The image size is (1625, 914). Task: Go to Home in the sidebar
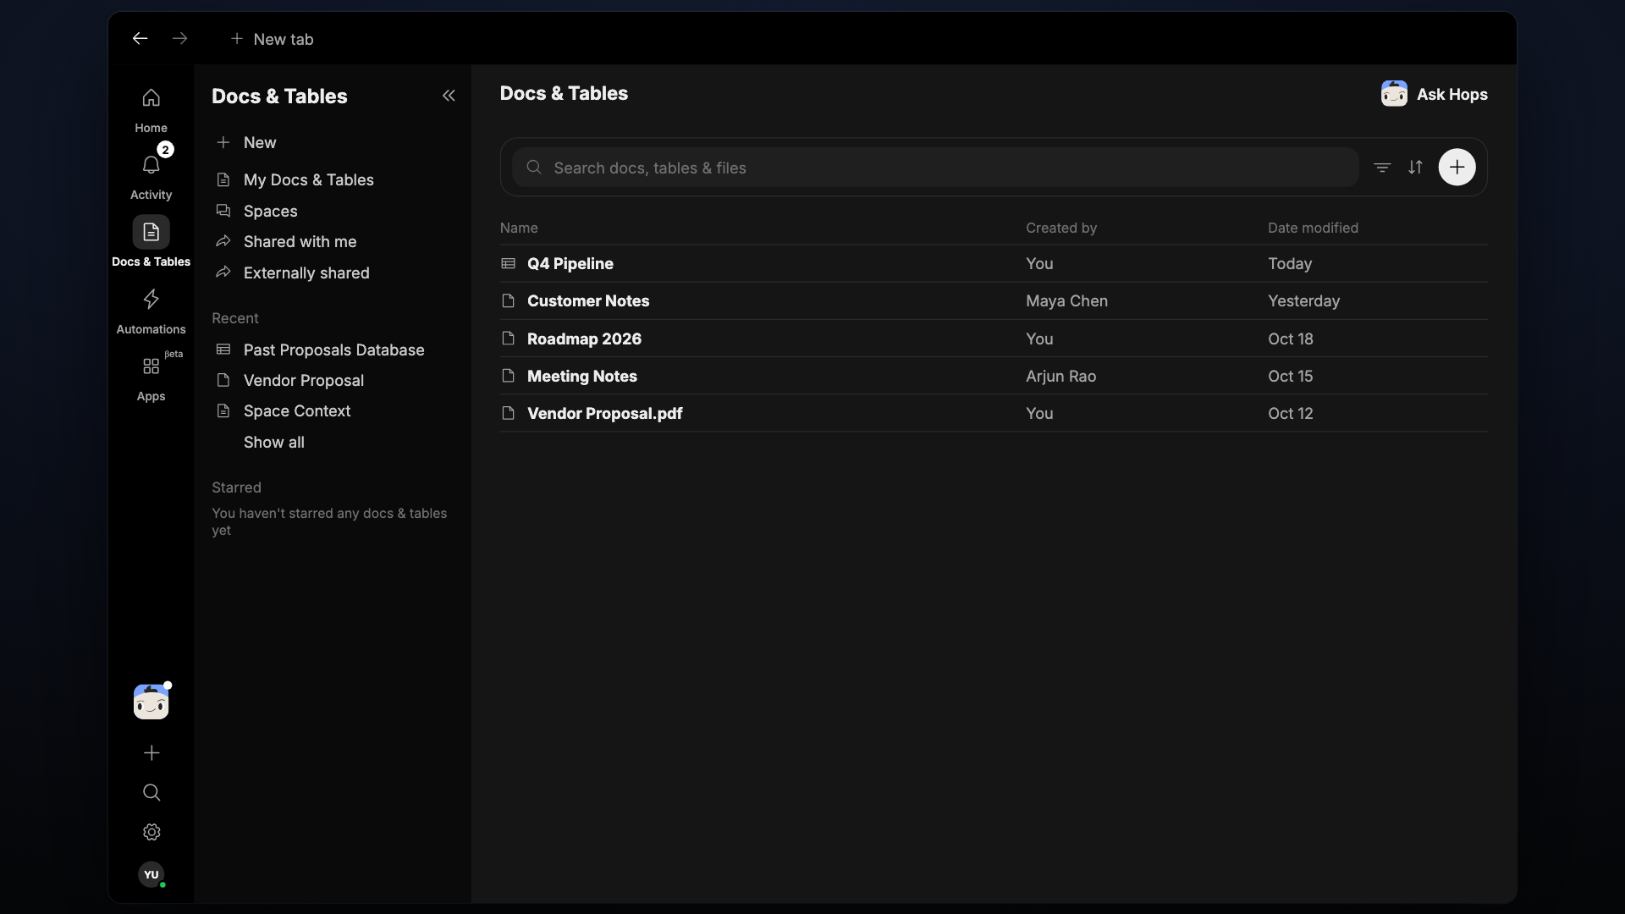(x=151, y=110)
